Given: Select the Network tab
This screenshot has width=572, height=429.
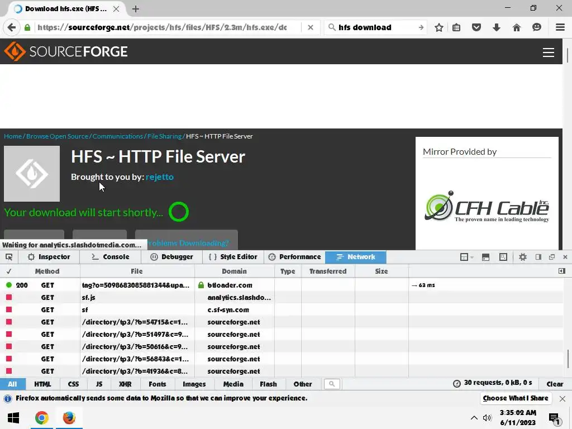Looking at the screenshot, I should point(356,257).
